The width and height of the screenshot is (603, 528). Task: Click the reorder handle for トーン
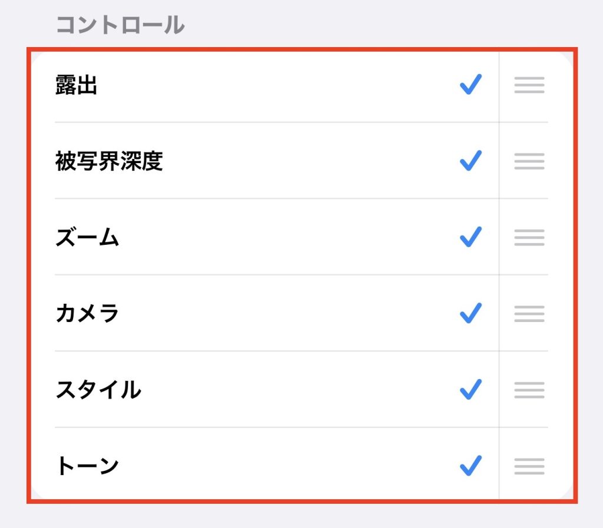529,466
